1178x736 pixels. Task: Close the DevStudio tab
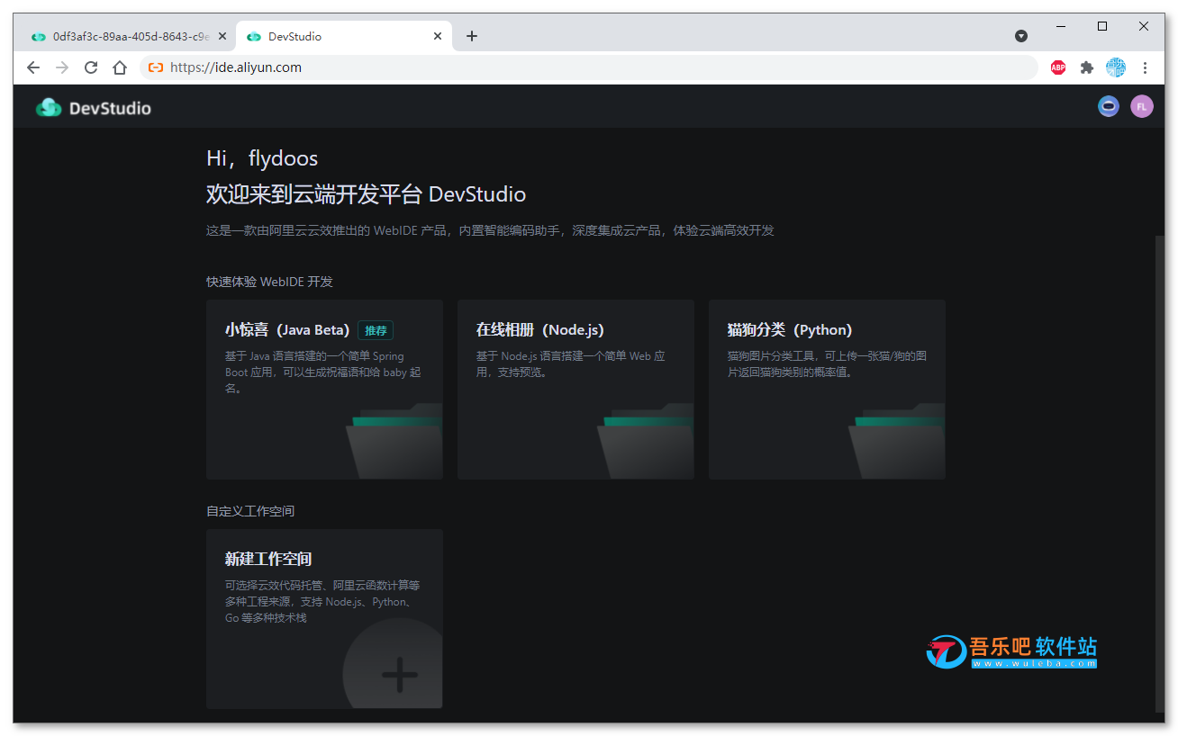(438, 37)
